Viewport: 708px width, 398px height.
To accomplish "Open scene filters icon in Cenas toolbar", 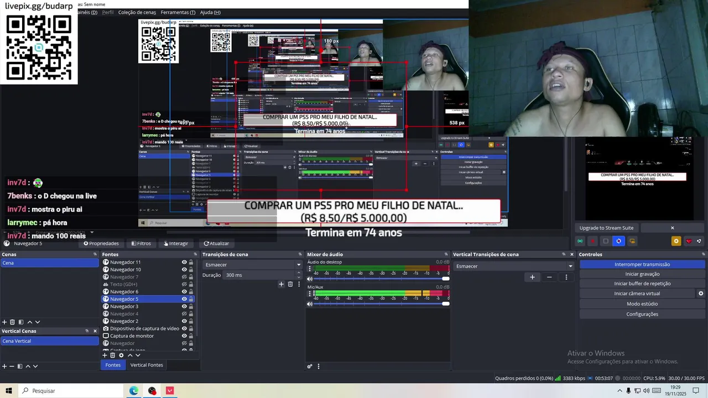I will [x=20, y=322].
